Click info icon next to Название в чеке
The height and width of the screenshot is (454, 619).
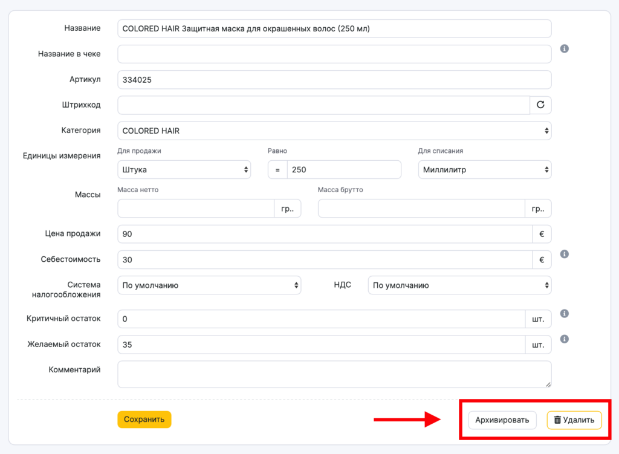pos(565,48)
